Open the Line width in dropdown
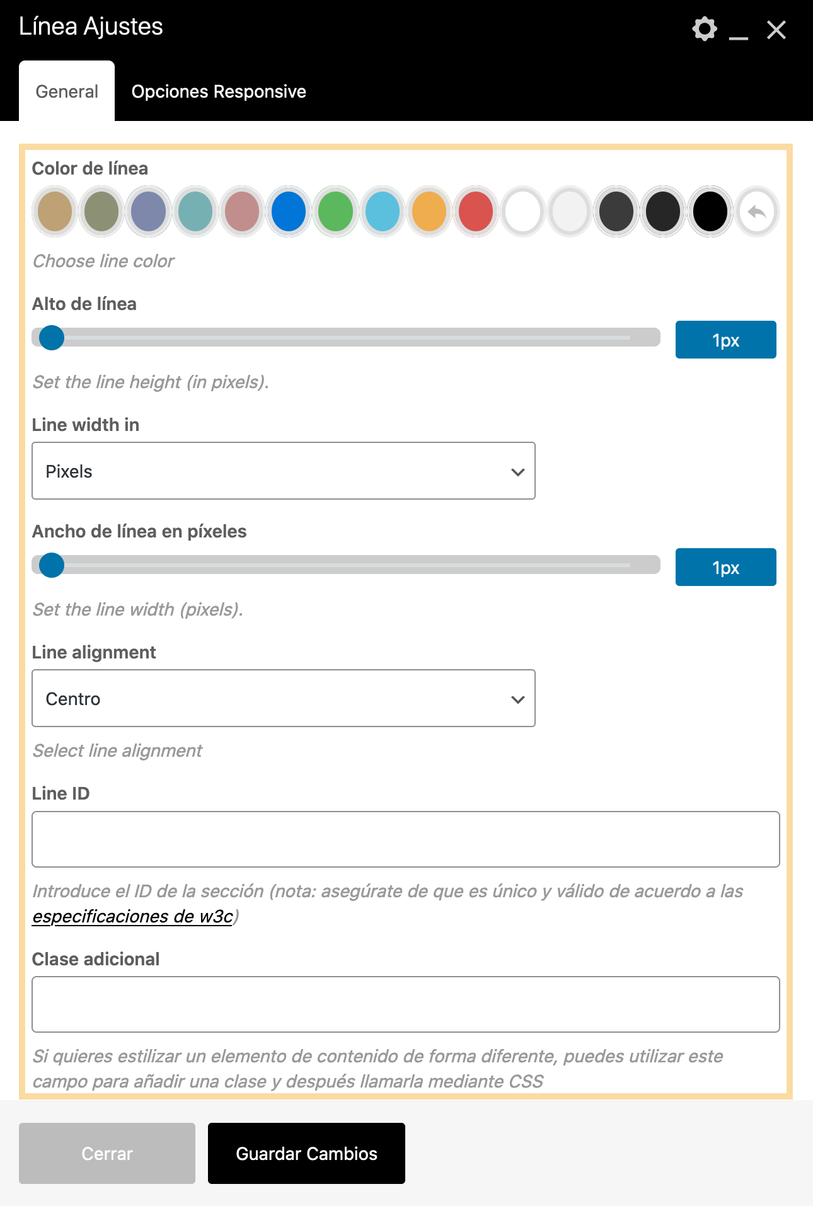This screenshot has height=1206, width=813. point(284,471)
